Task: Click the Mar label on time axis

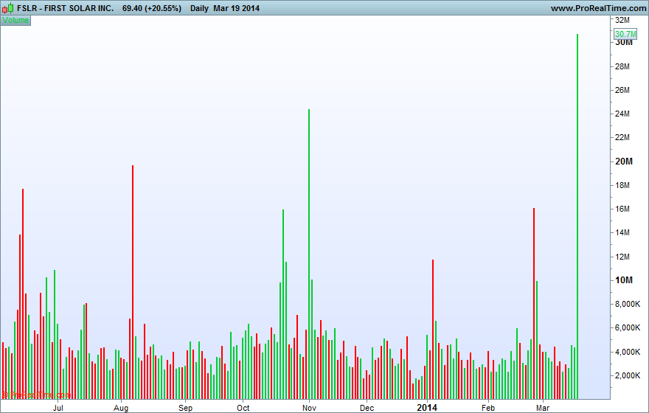Action: pyautogui.click(x=543, y=408)
